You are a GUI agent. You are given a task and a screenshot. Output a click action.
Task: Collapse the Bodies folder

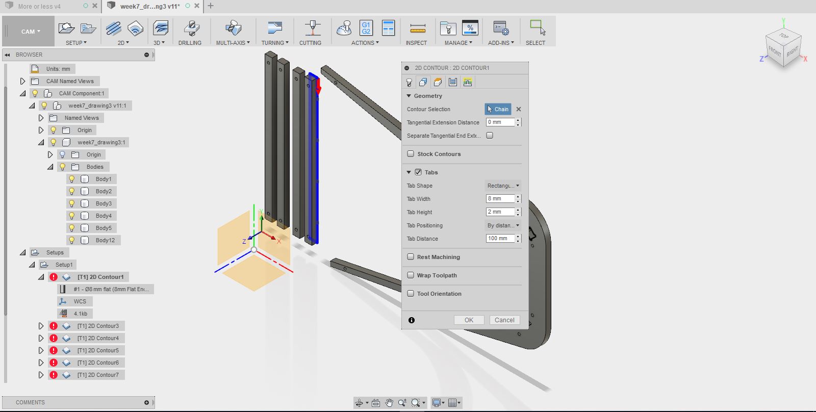tap(50, 167)
